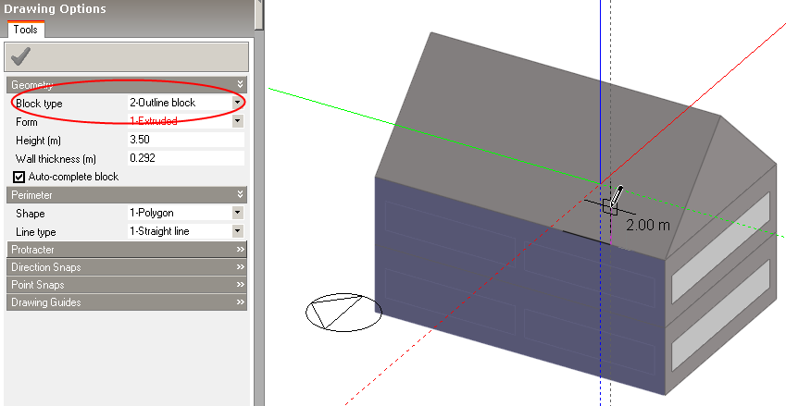This screenshot has height=406, width=786.
Task: Toggle the Auto-complete block checkbox
Action: click(x=19, y=177)
